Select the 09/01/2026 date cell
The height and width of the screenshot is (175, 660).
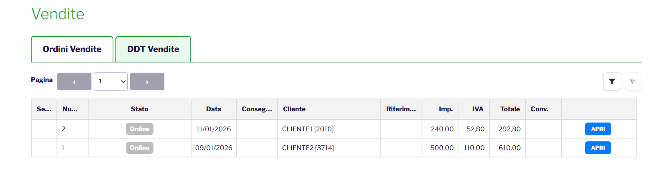pyautogui.click(x=214, y=148)
